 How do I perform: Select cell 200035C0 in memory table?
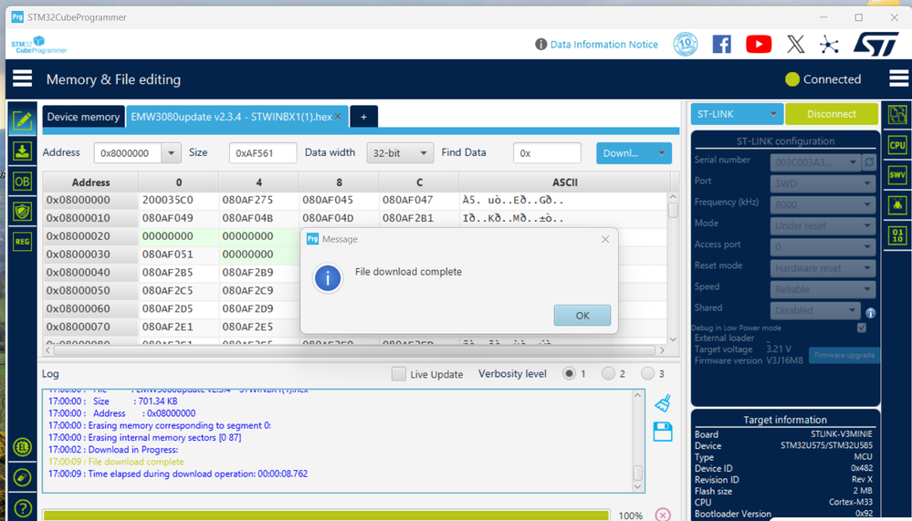(178, 200)
